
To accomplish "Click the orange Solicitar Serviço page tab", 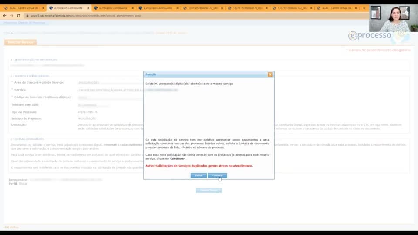I will [20, 42].
